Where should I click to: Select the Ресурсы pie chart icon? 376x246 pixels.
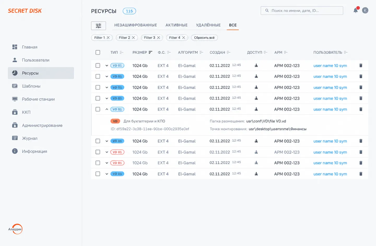[15, 73]
